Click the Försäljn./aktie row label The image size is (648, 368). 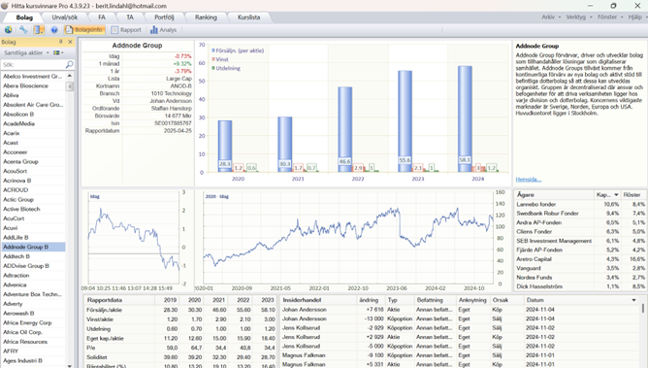pos(104,310)
